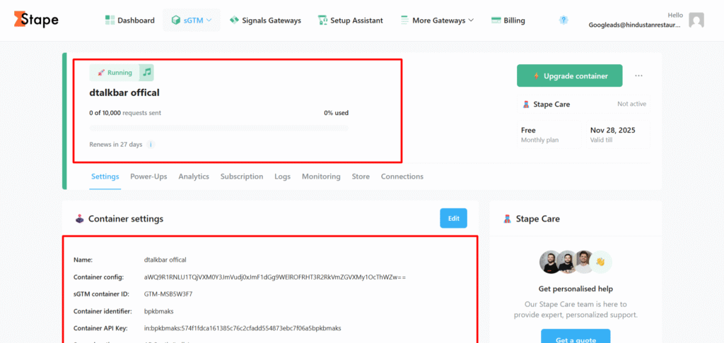Click the Edit container settings button
The height and width of the screenshot is (343, 724).
click(x=453, y=219)
